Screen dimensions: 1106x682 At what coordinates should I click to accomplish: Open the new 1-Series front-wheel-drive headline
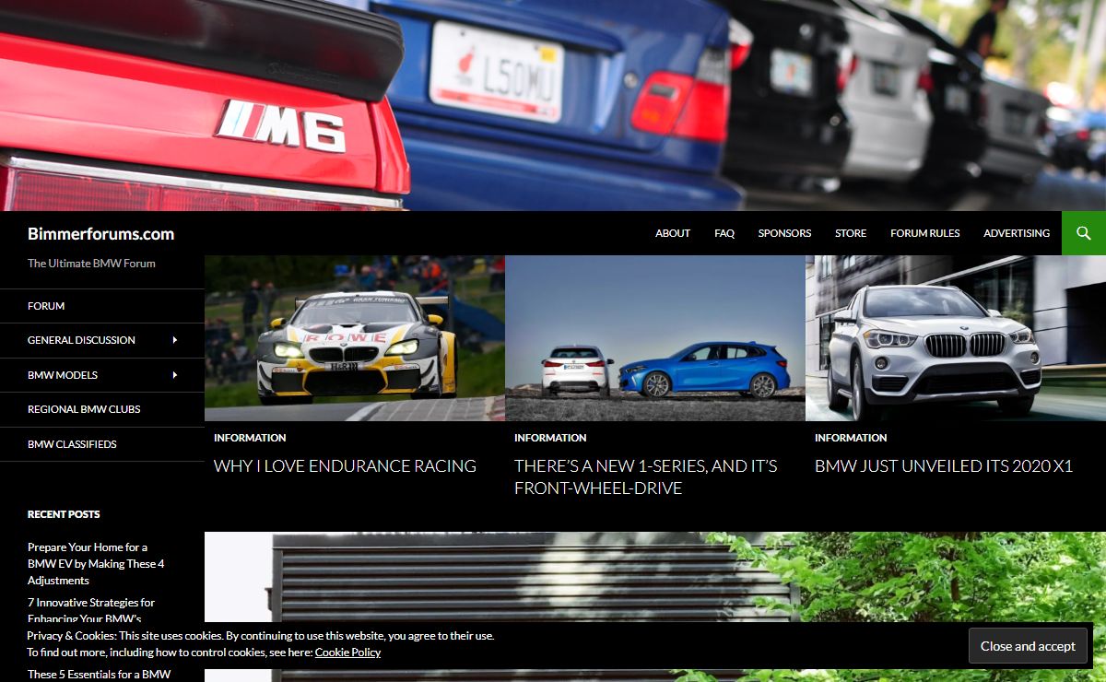click(x=646, y=477)
